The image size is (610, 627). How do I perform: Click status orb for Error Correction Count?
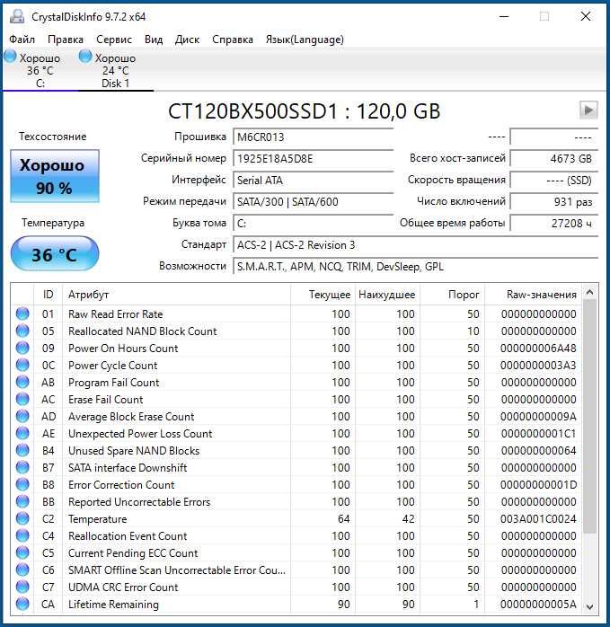[22, 485]
